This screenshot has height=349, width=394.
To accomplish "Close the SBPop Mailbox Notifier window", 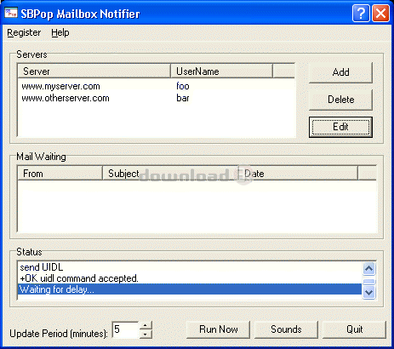I will 380,13.
